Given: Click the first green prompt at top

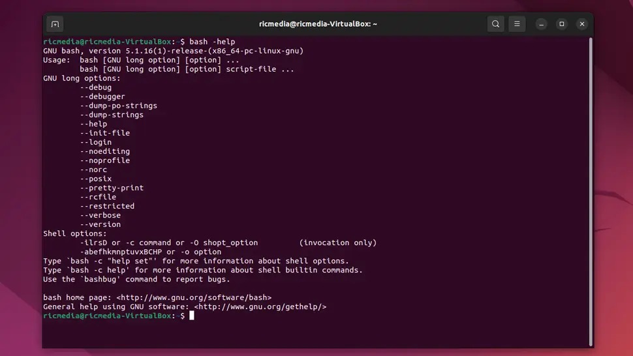Looking at the screenshot, I should (x=114, y=42).
